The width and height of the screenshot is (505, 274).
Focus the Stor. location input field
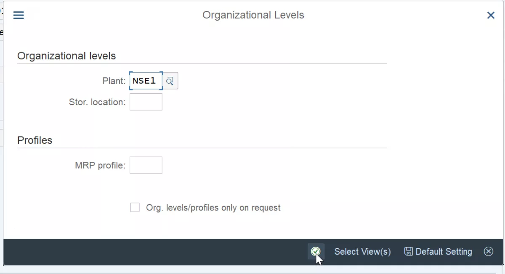(x=146, y=102)
